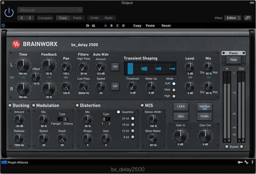
Task: Click Reset in the plugin toolbar
Action: point(166,25)
